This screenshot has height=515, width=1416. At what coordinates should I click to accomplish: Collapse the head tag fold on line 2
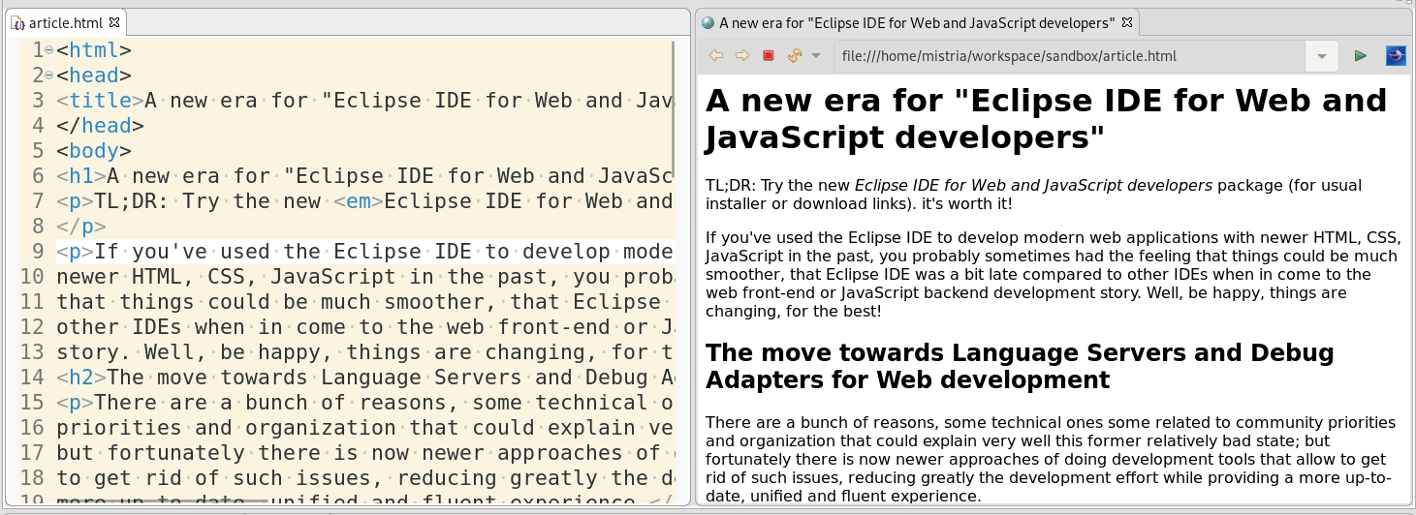[x=49, y=76]
